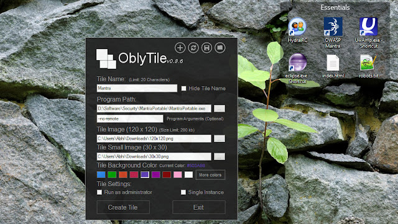
Task: Click the floppy disk save icon
Action: pos(206,48)
